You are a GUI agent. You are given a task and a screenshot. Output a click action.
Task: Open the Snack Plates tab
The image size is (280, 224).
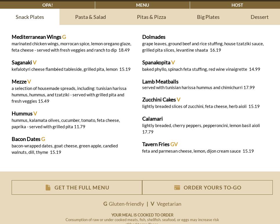pyautogui.click(x=30, y=17)
